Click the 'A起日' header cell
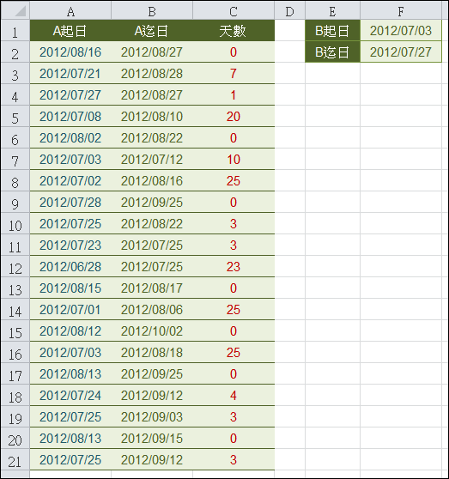 70,31
